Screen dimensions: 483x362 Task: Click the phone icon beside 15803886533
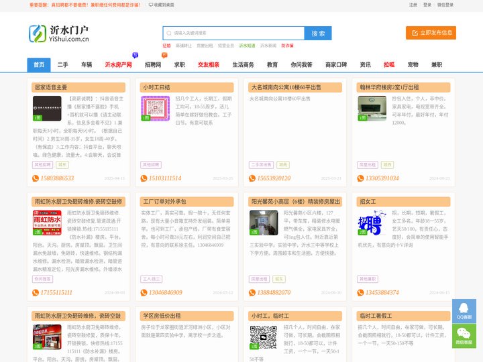tap(36, 178)
